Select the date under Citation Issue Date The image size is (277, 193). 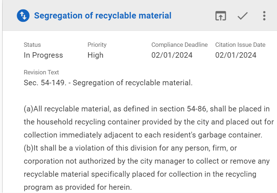(x=236, y=55)
